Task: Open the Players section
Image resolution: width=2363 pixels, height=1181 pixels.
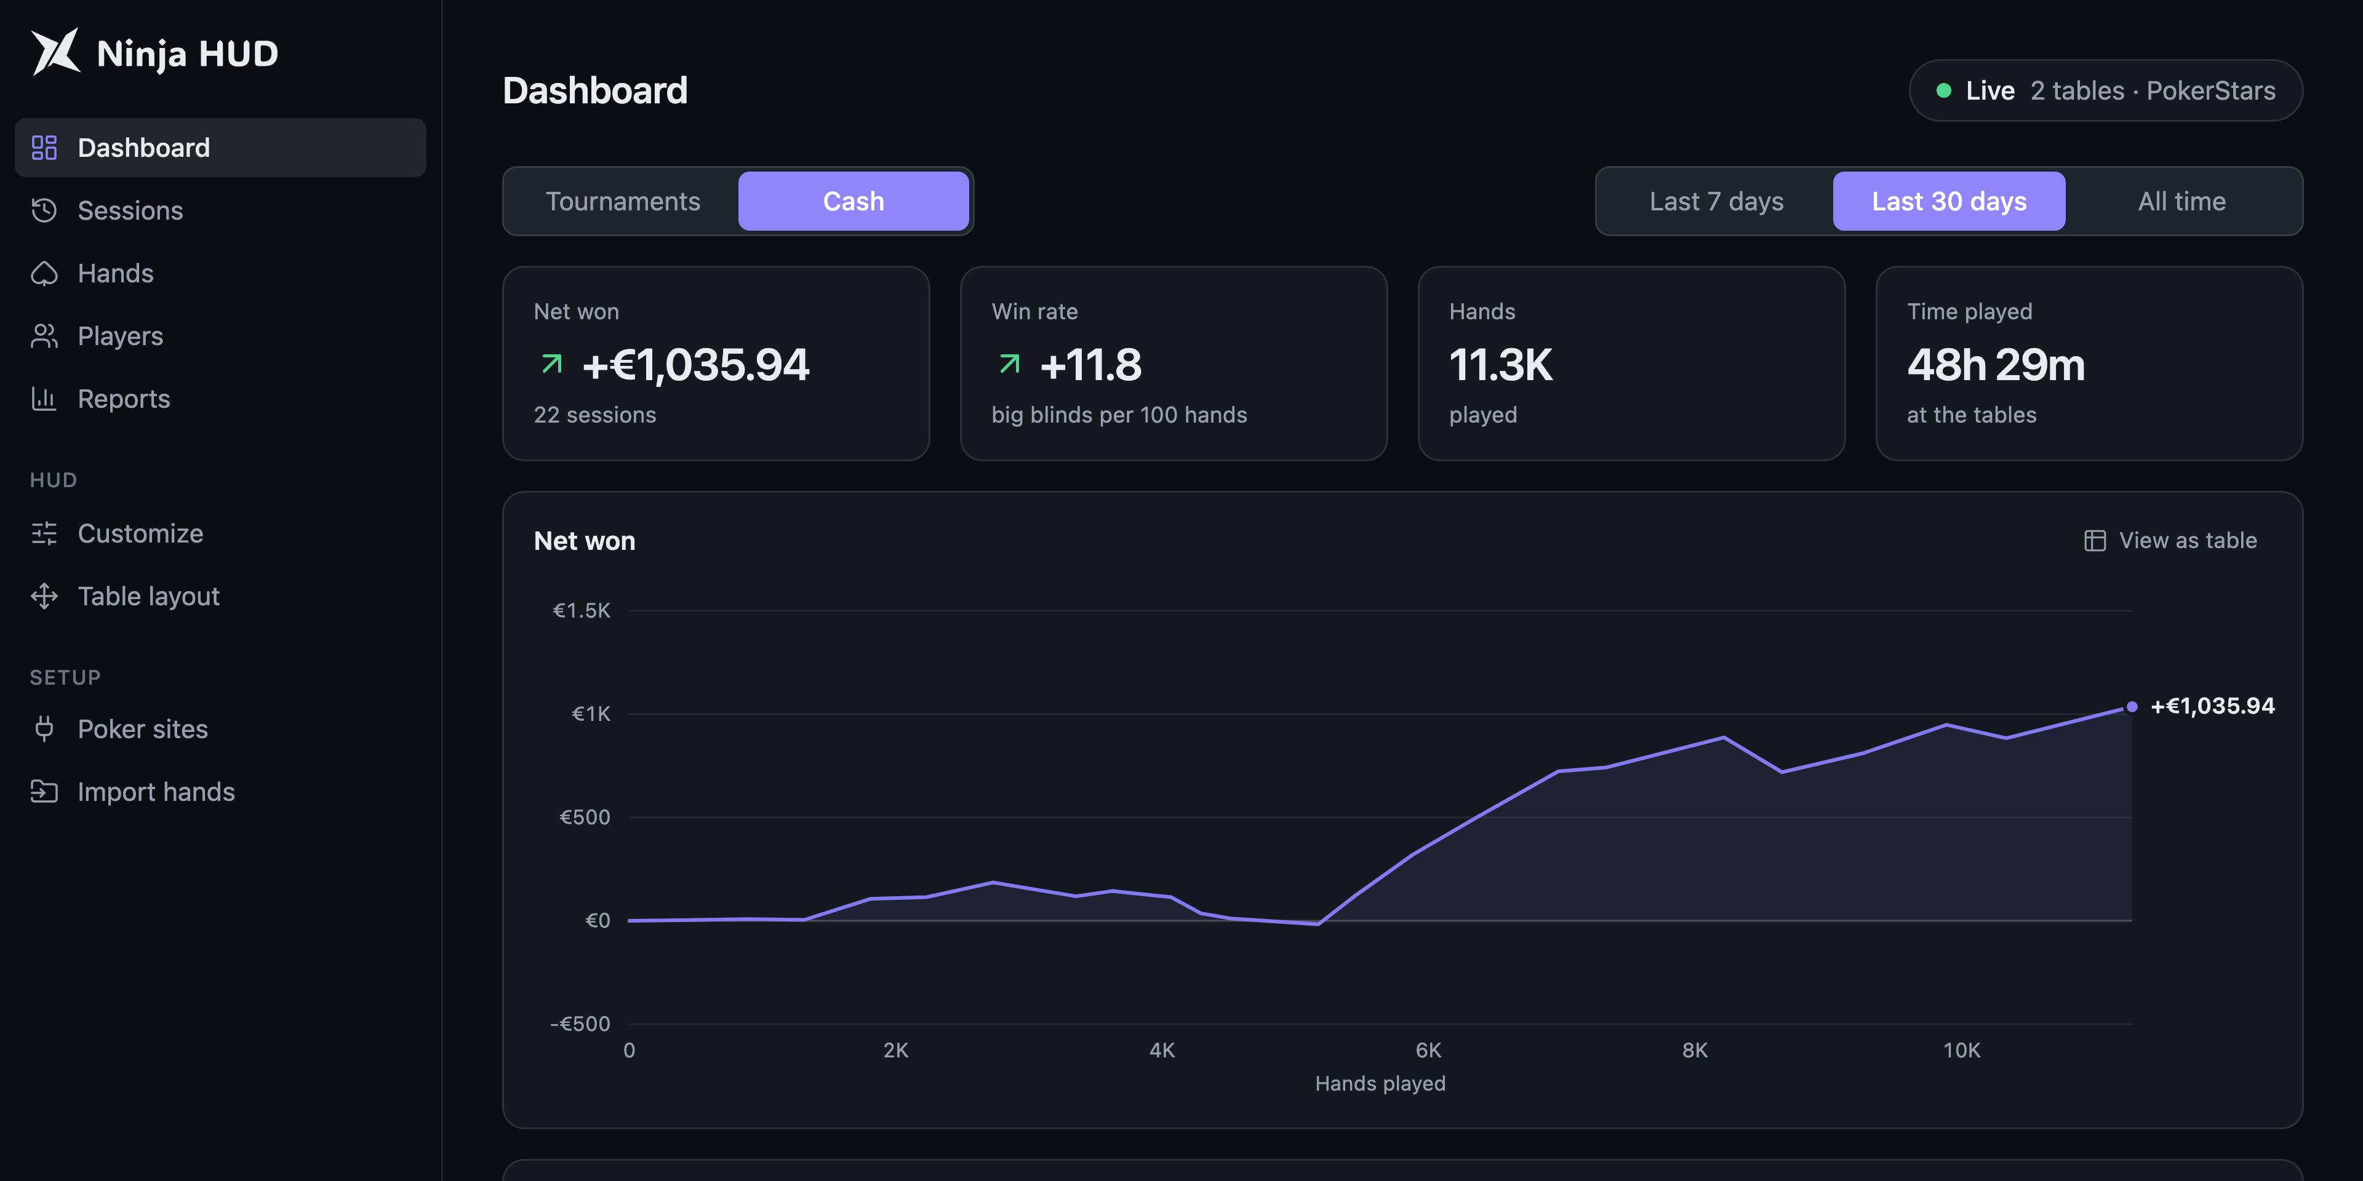Action: tap(220, 336)
